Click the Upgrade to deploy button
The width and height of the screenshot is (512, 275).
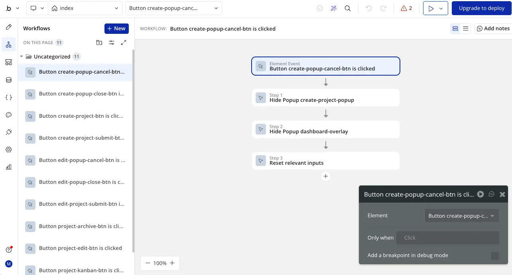[x=482, y=8]
